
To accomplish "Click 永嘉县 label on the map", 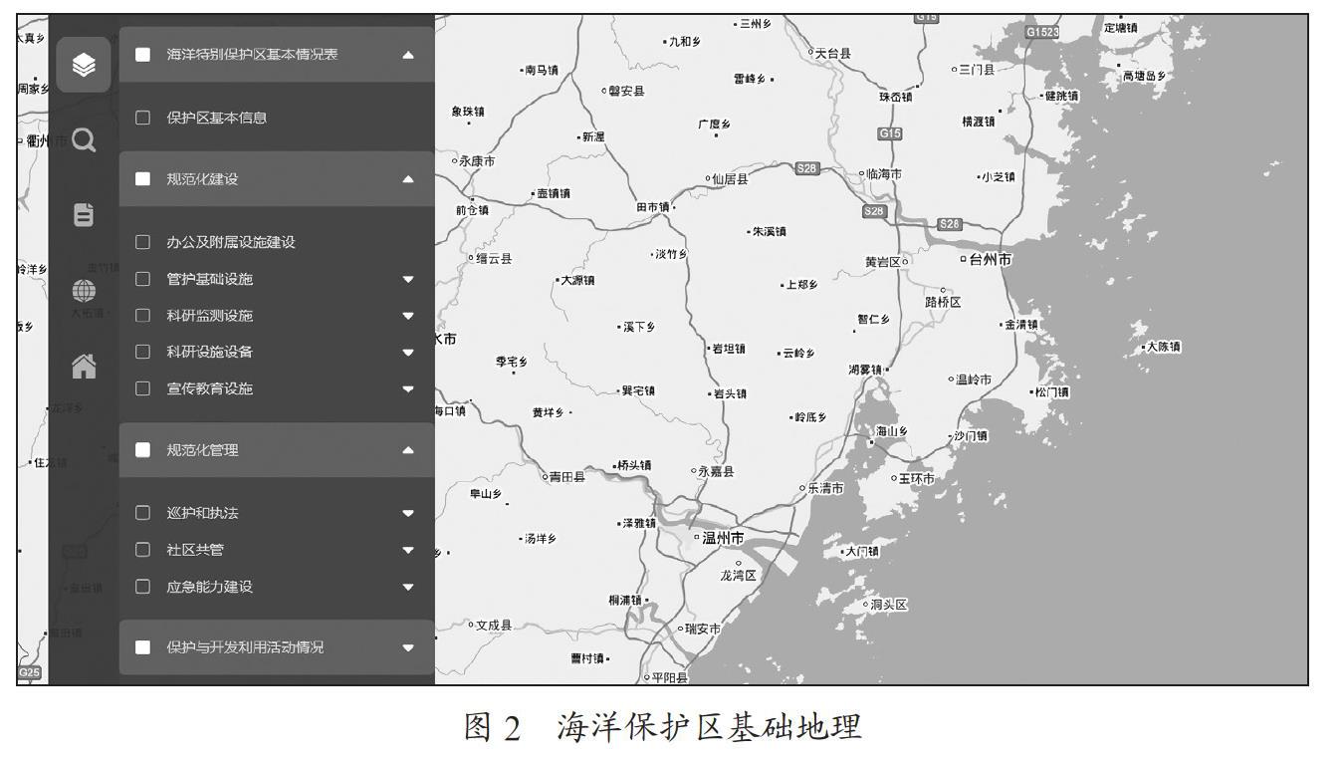I will tap(716, 471).
